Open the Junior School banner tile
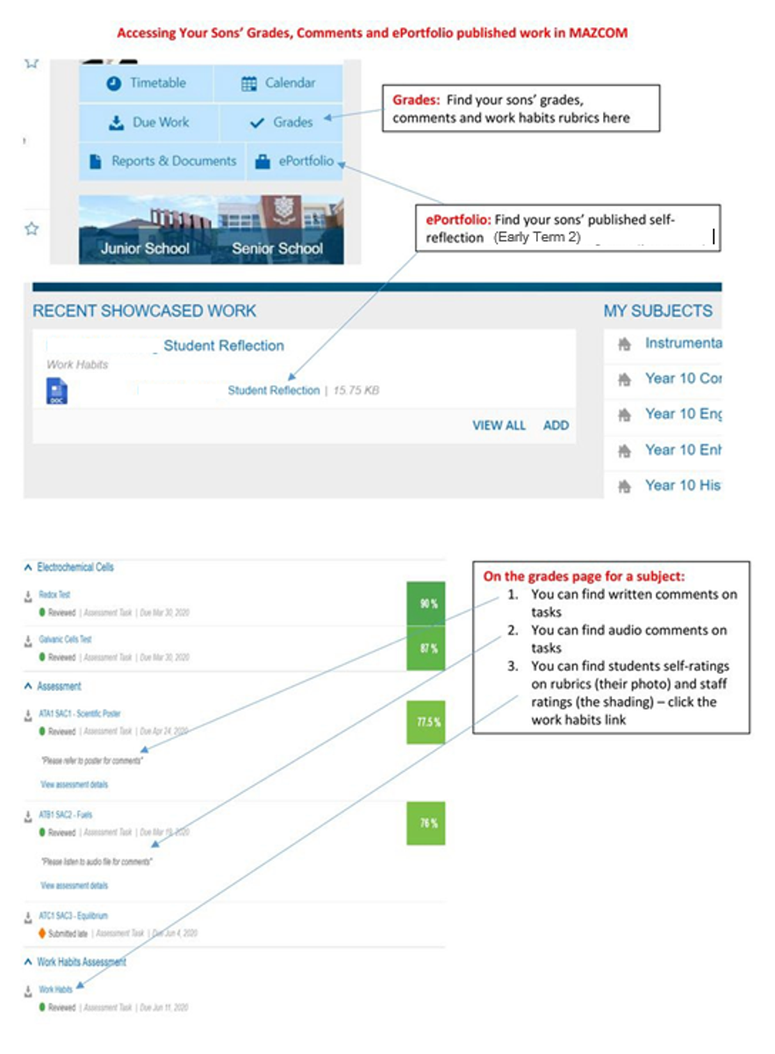The height and width of the screenshot is (1054, 775). [145, 237]
